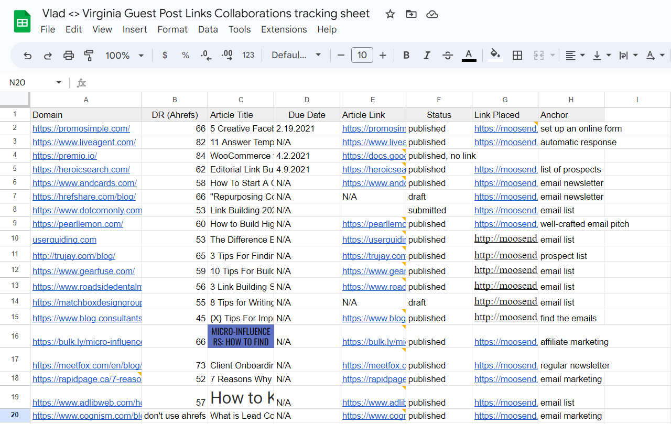Select the Paint format roller icon
The height and width of the screenshot is (424, 671).
pos(89,56)
